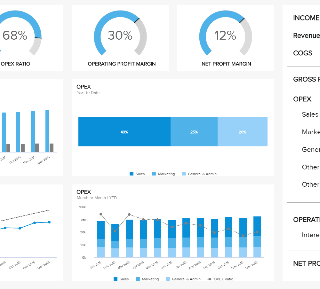The width and height of the screenshot is (320, 289).
Task: Click General & Admin legend icon in Month-to-Month chart
Action: (x=168, y=279)
